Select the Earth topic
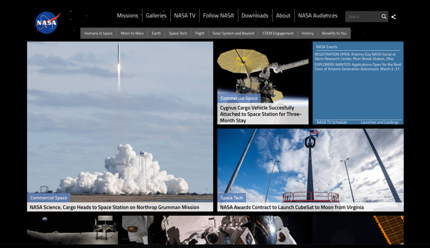 point(156,33)
